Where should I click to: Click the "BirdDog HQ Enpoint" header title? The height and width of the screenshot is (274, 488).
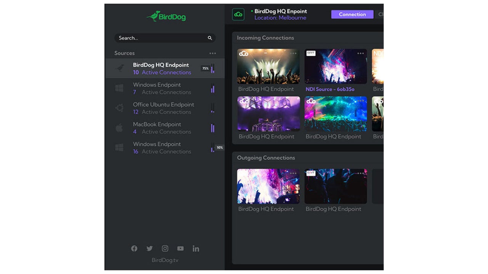coord(281,11)
